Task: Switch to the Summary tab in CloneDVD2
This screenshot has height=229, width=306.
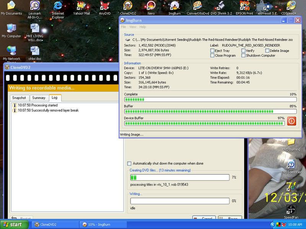Action: pyautogui.click(x=39, y=98)
